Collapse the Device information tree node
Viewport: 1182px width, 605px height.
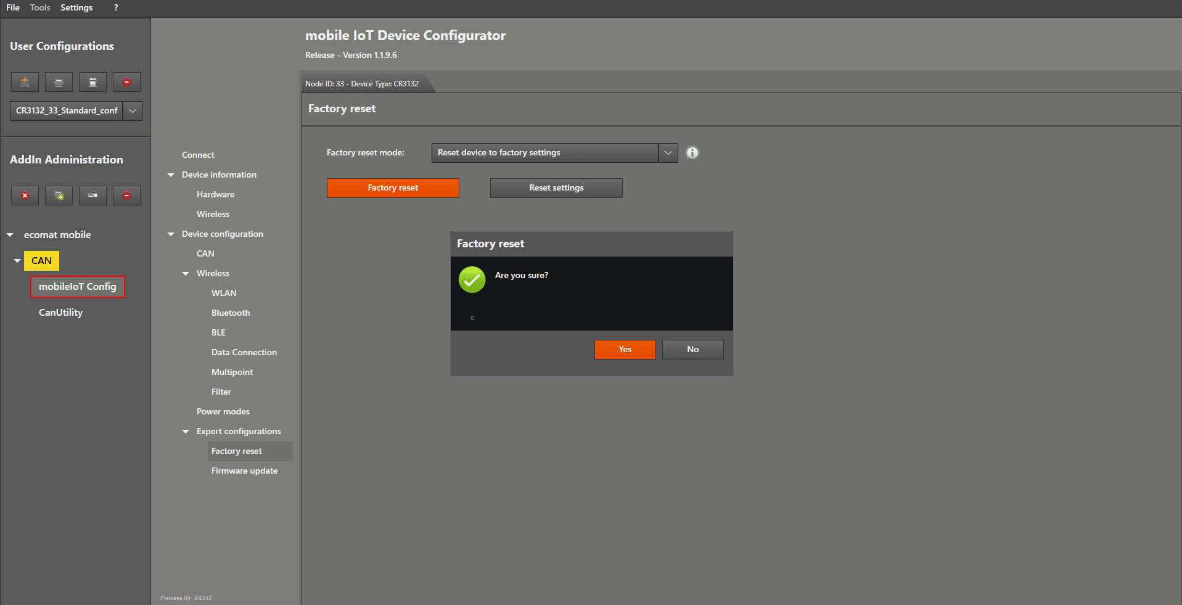pyautogui.click(x=171, y=175)
